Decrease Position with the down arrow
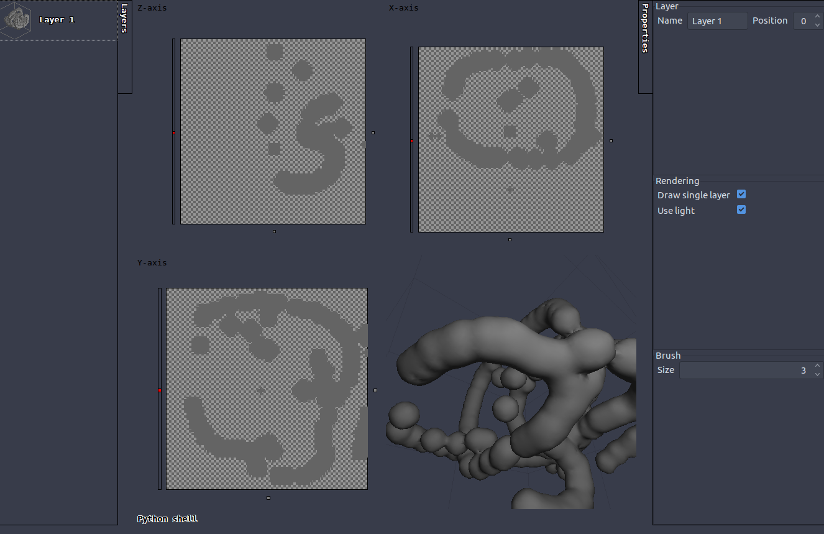The image size is (824, 534). (x=817, y=25)
